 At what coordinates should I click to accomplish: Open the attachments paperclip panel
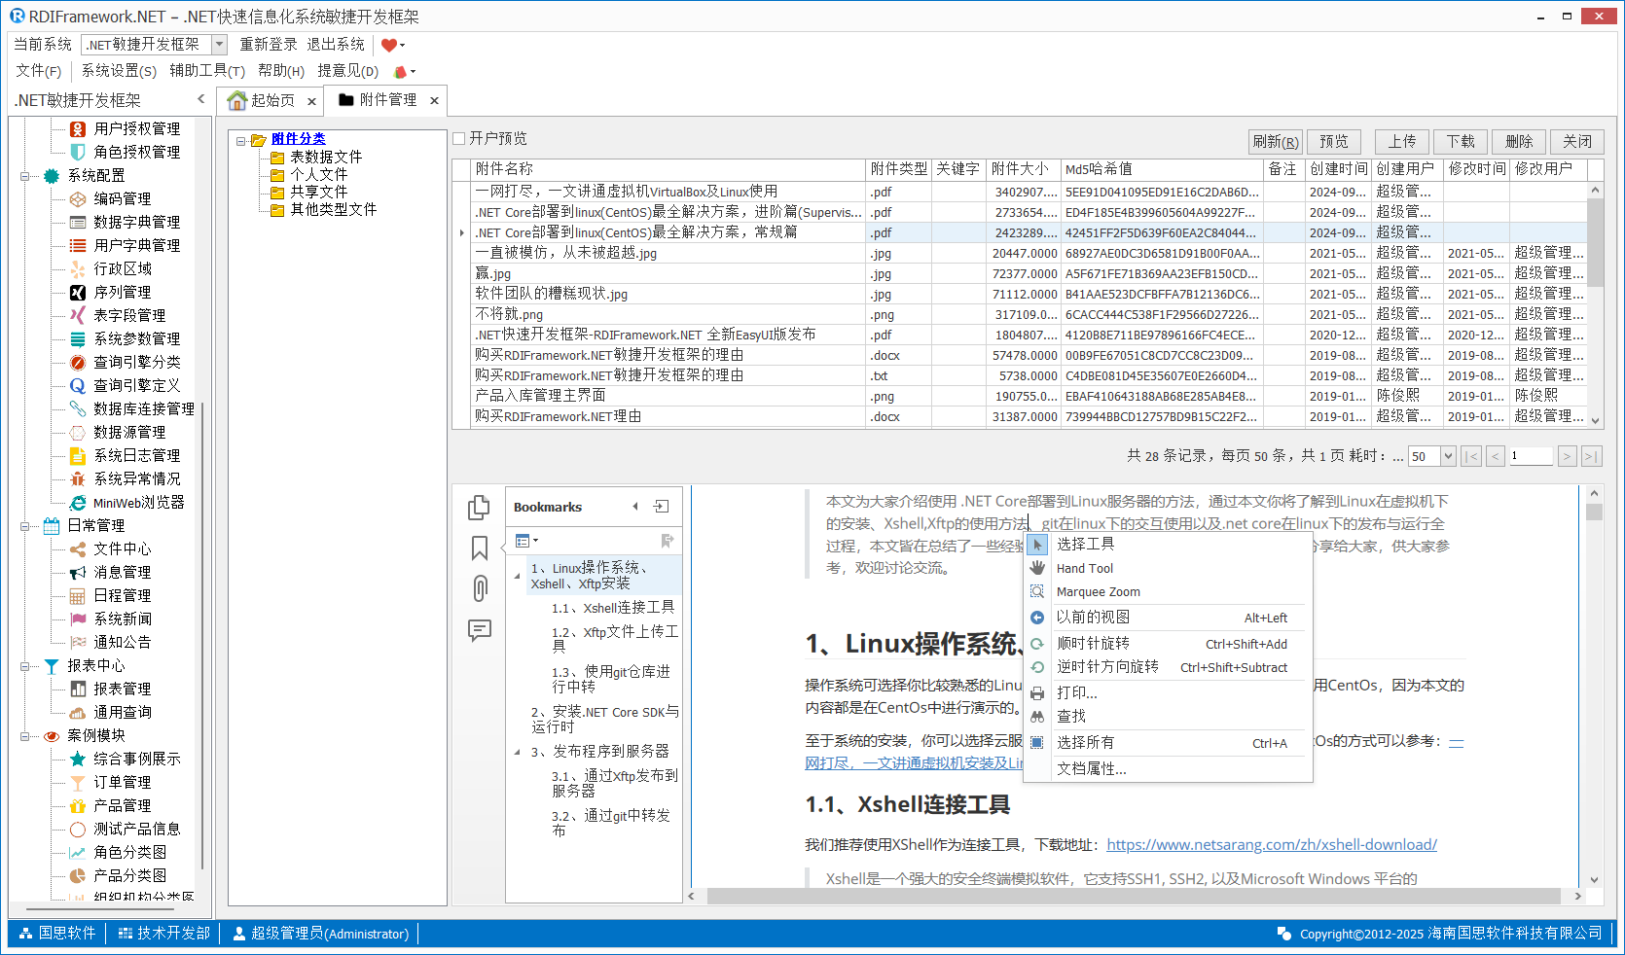pyautogui.click(x=479, y=588)
